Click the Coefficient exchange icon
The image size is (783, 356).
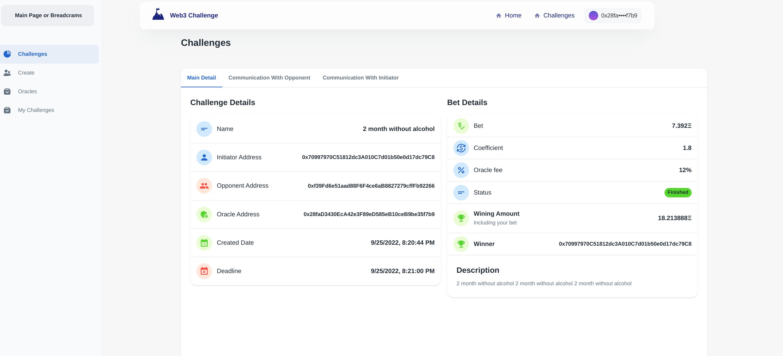[461, 148]
